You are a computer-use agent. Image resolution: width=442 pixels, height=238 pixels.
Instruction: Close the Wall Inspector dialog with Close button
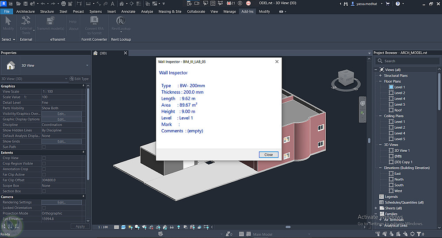pyautogui.click(x=268, y=155)
